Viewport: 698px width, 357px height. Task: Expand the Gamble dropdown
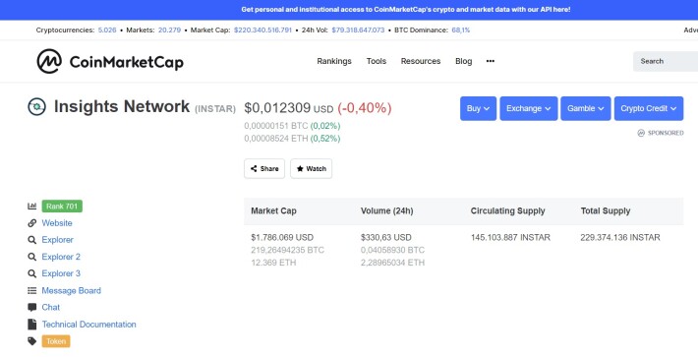click(585, 108)
